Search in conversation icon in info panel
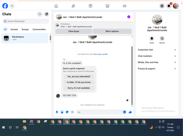Screen dimensions: 183x136 162,38
